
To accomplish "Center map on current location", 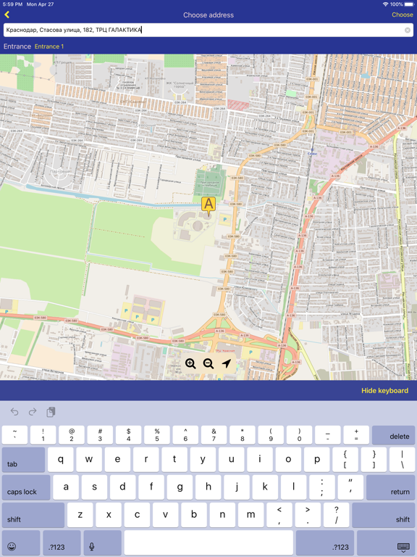I will pyautogui.click(x=226, y=363).
